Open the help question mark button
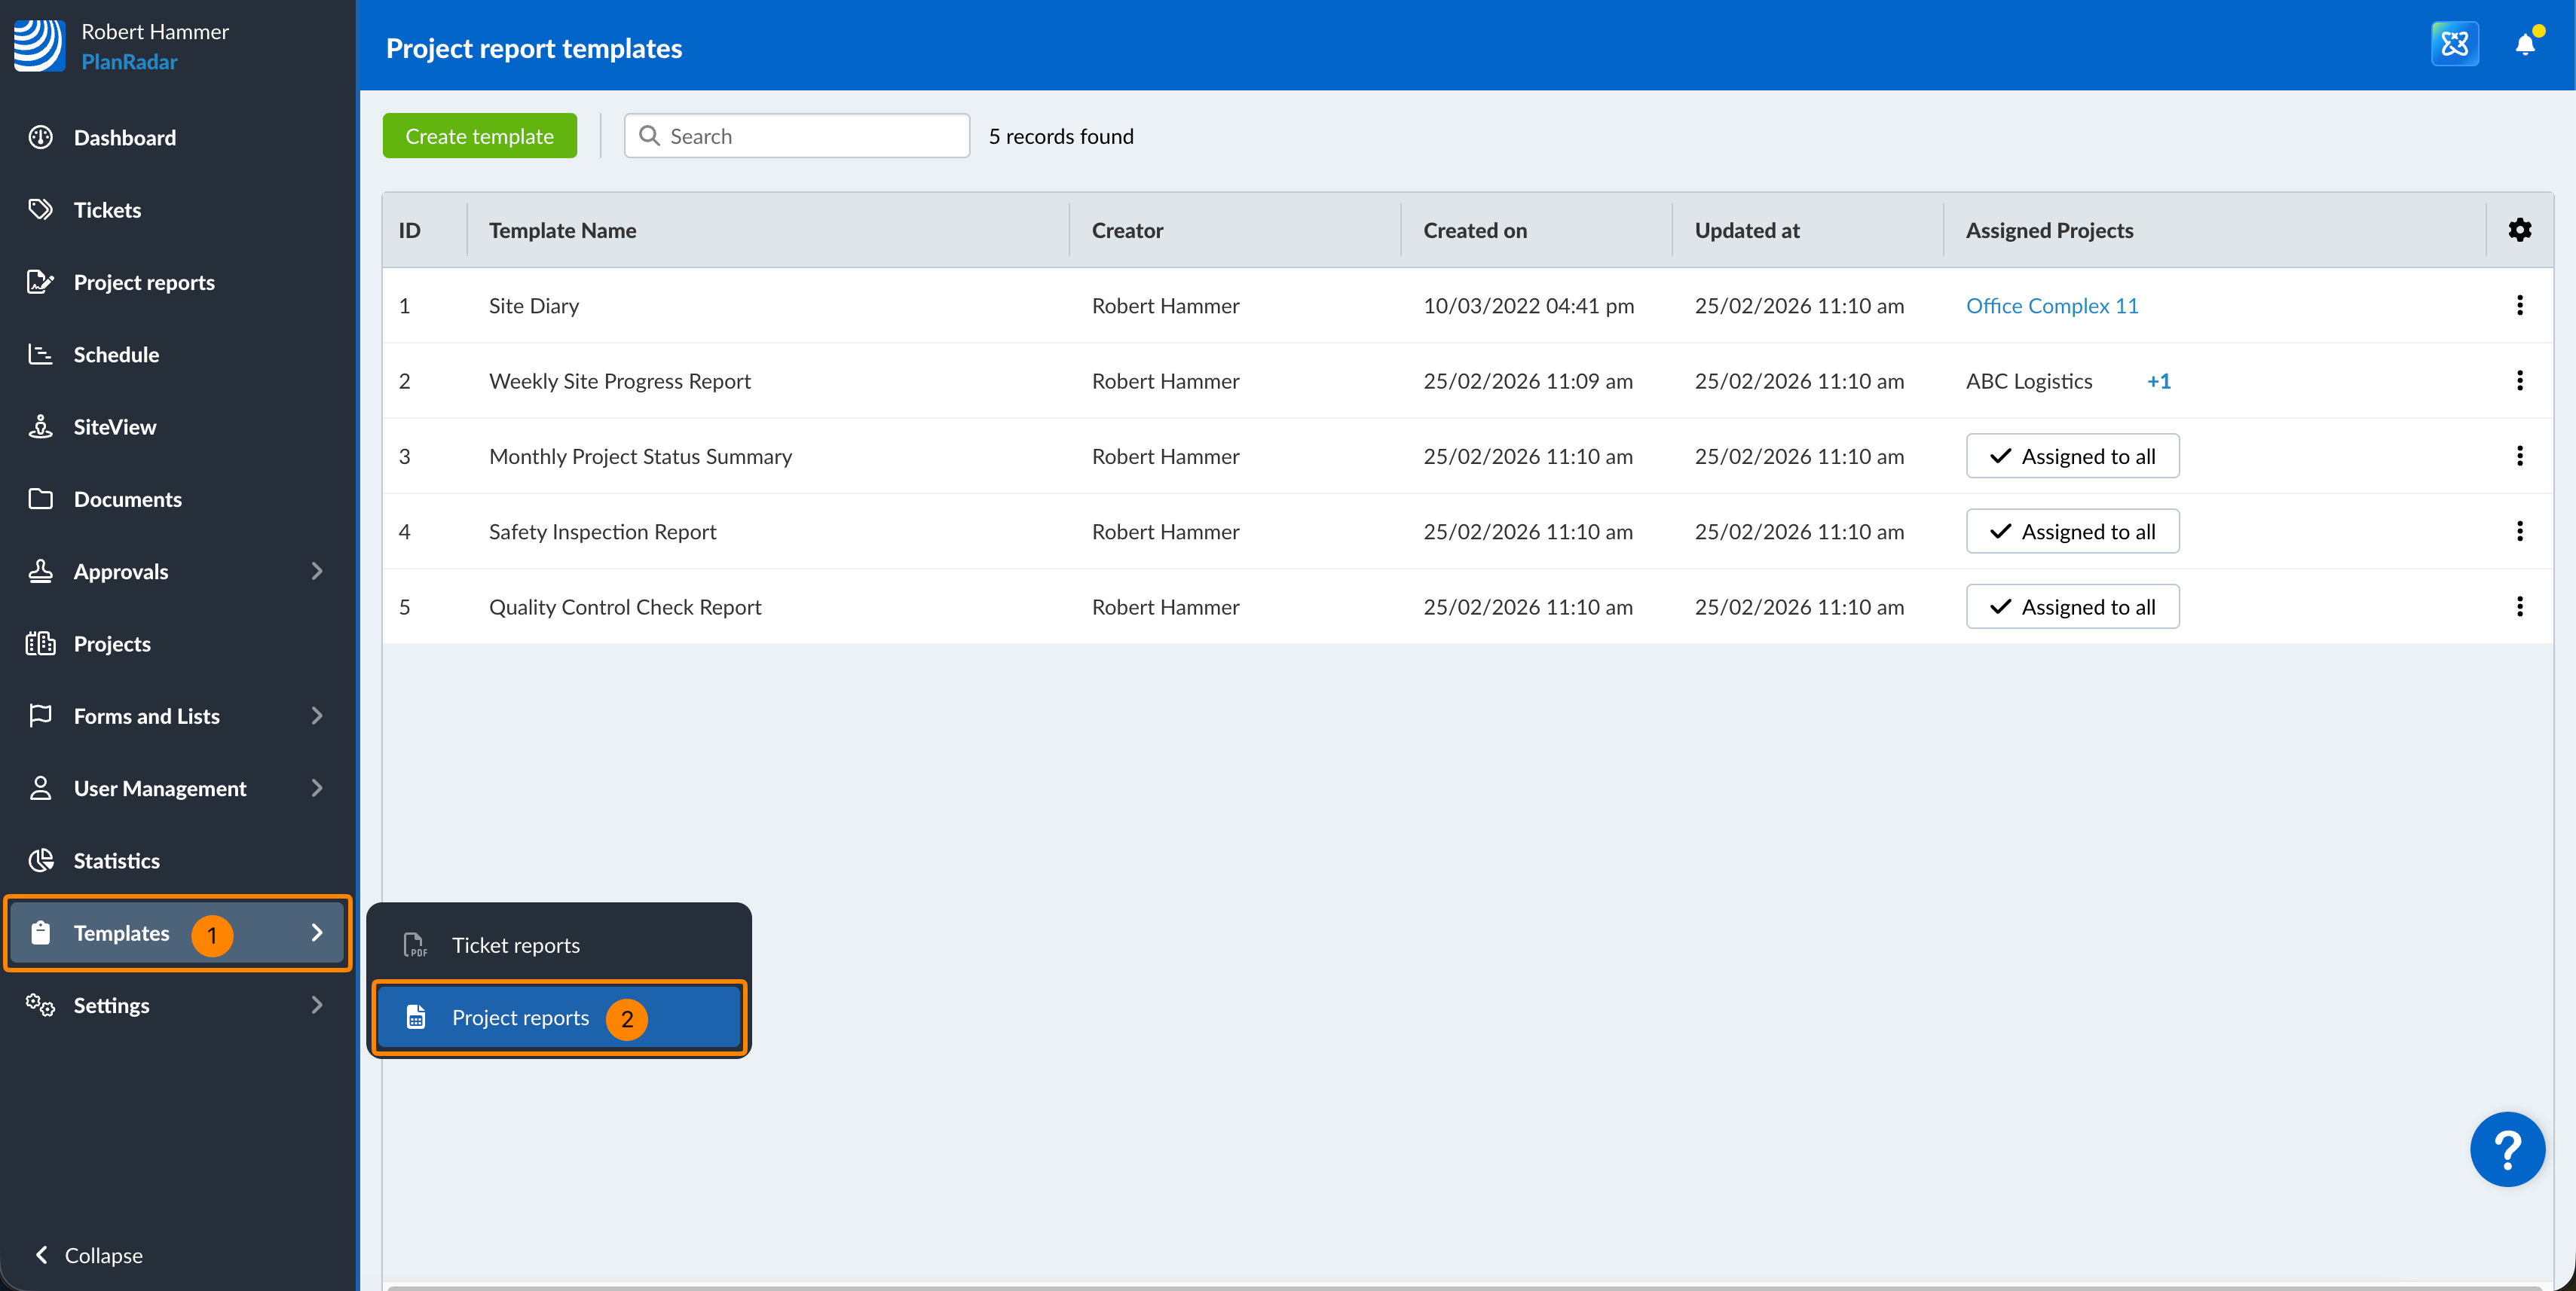Image resolution: width=2576 pixels, height=1291 pixels. pos(2507,1149)
